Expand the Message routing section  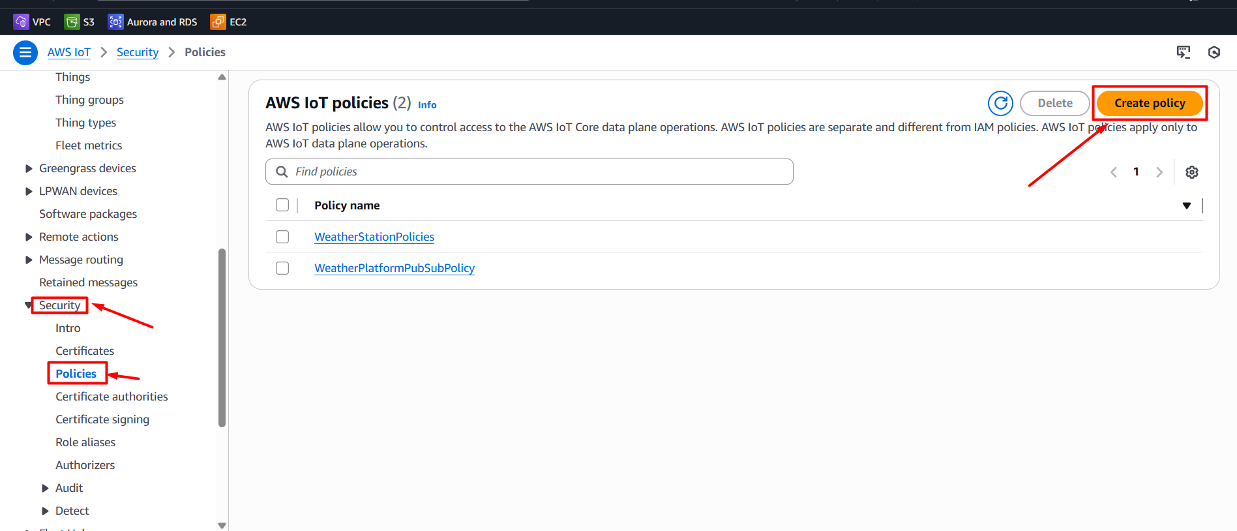[29, 260]
